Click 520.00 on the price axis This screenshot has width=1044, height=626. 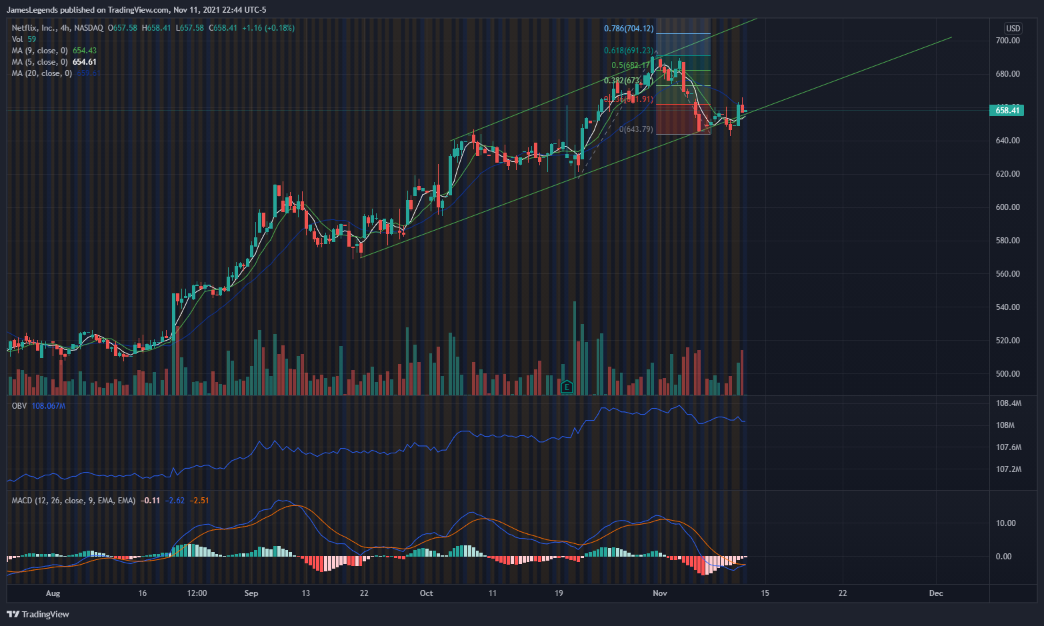tap(1007, 341)
